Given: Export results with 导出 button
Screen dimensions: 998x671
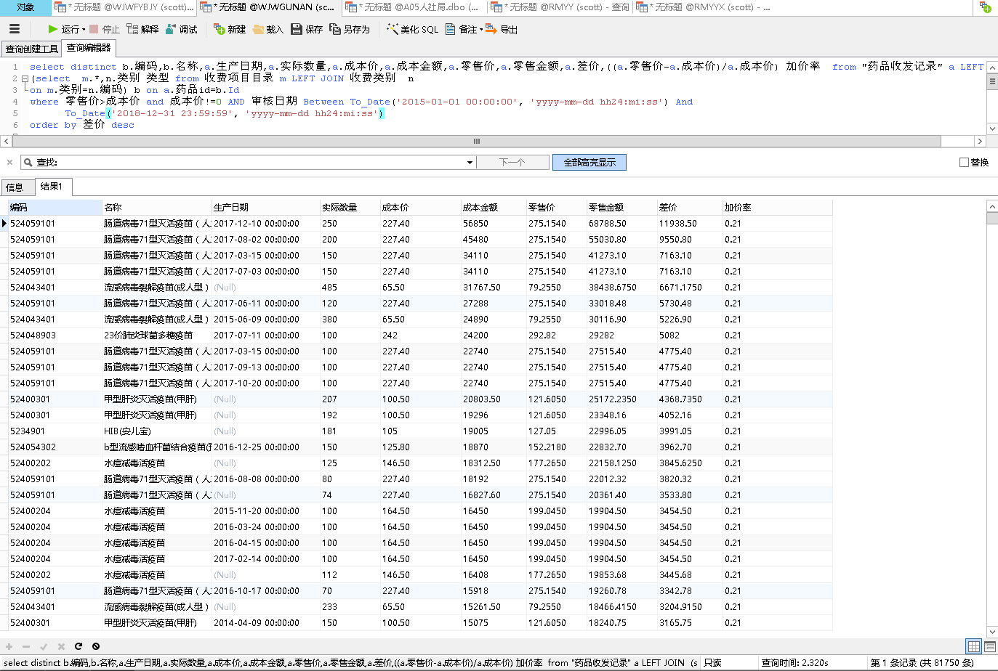Looking at the screenshot, I should click(x=502, y=29).
